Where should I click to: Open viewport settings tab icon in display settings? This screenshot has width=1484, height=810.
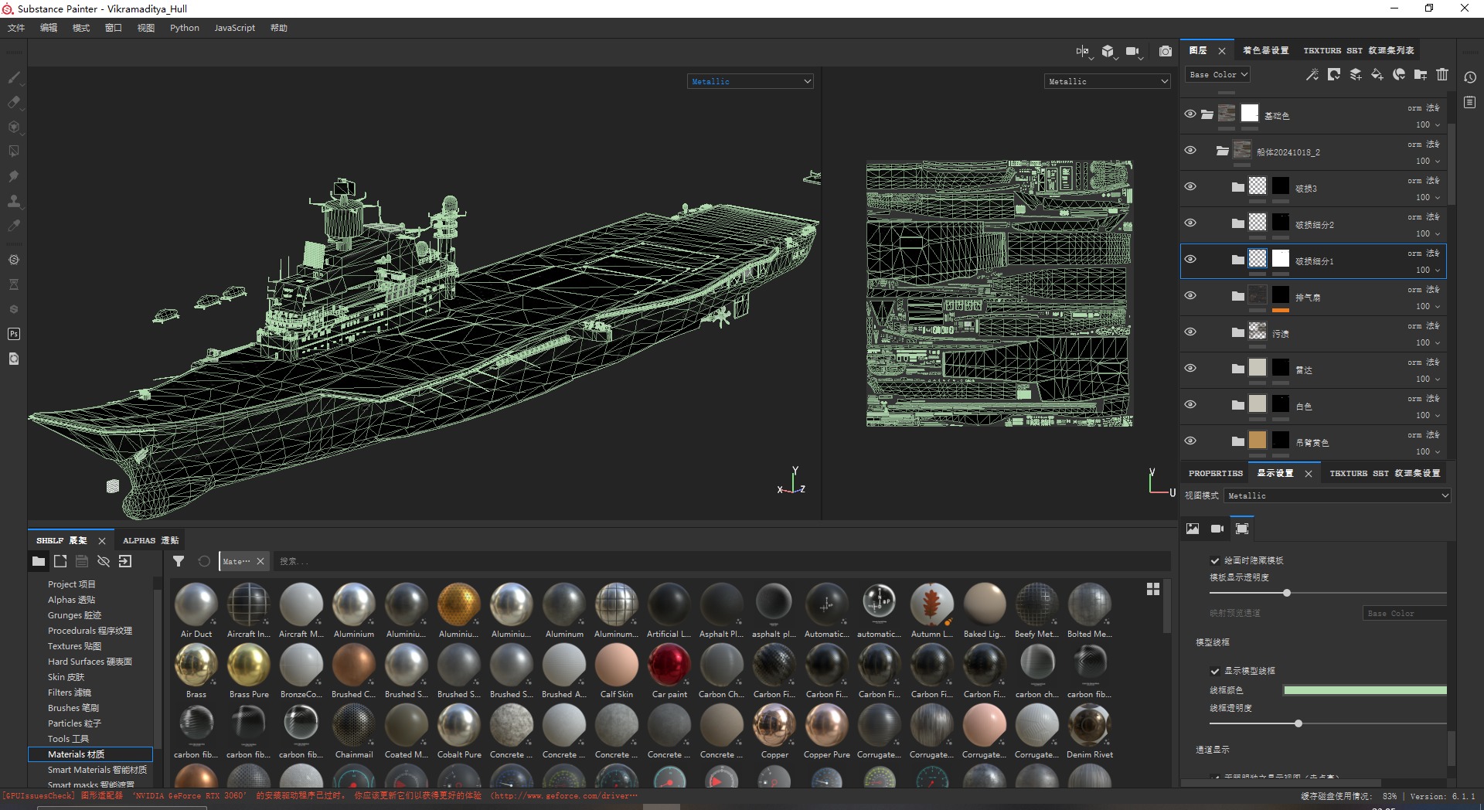1242,529
